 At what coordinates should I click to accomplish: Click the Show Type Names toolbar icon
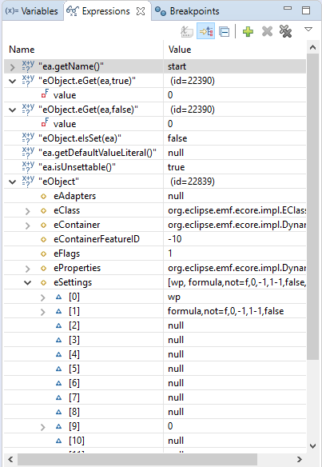187,31
